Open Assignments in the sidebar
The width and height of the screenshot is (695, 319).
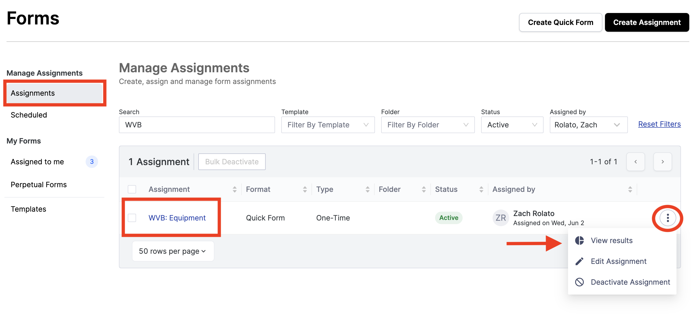[x=54, y=93]
